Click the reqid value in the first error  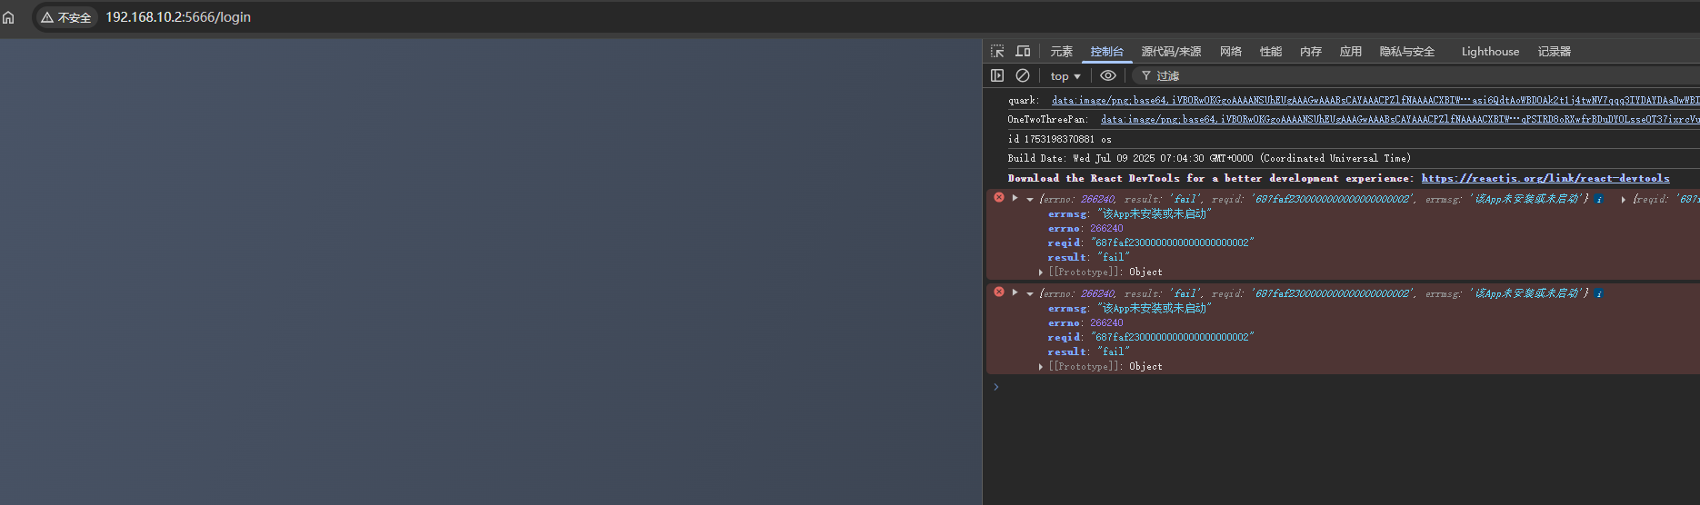point(1173,243)
